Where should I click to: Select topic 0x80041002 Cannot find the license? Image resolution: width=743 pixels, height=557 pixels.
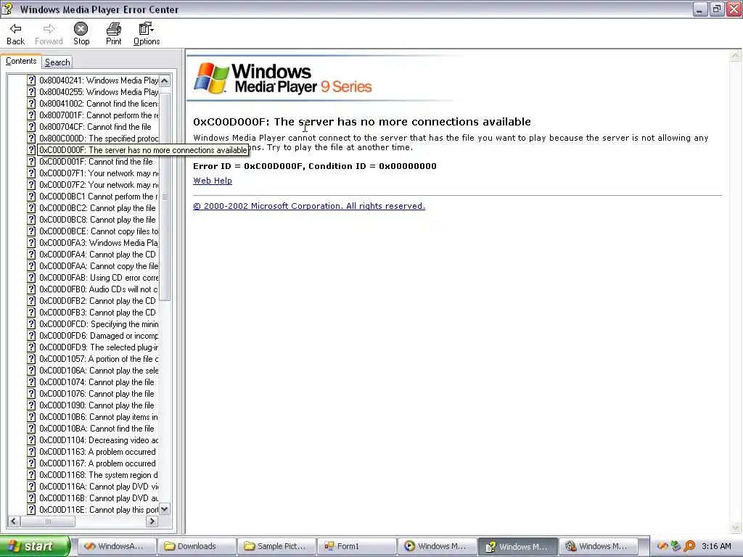coord(99,104)
